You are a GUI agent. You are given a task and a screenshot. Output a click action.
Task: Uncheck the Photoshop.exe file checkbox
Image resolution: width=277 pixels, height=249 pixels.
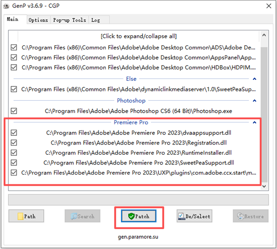click(x=14, y=111)
